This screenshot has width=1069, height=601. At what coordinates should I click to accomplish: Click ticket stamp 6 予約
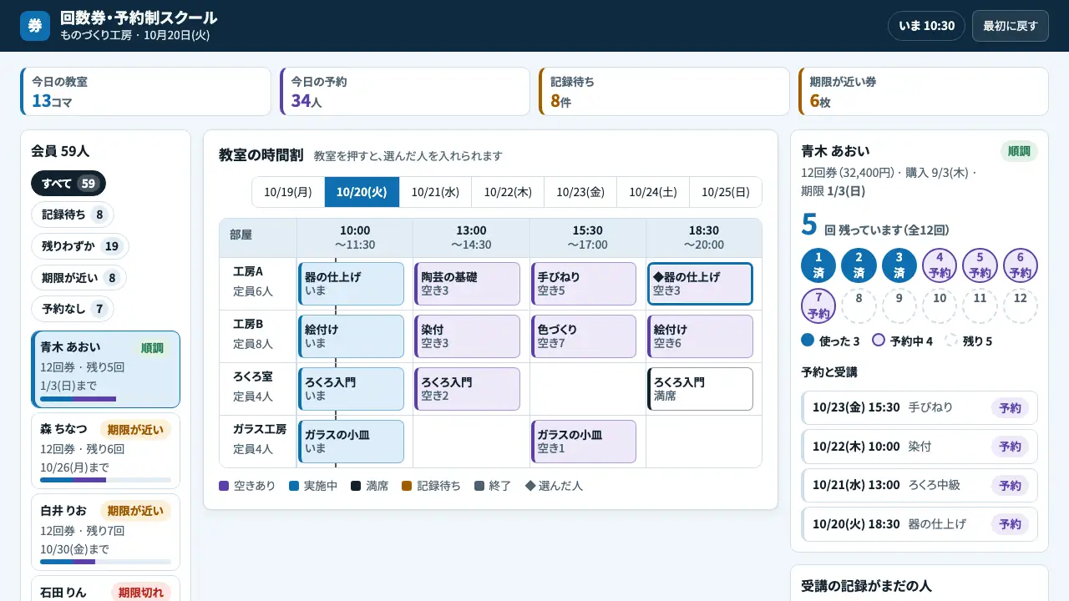click(1021, 265)
